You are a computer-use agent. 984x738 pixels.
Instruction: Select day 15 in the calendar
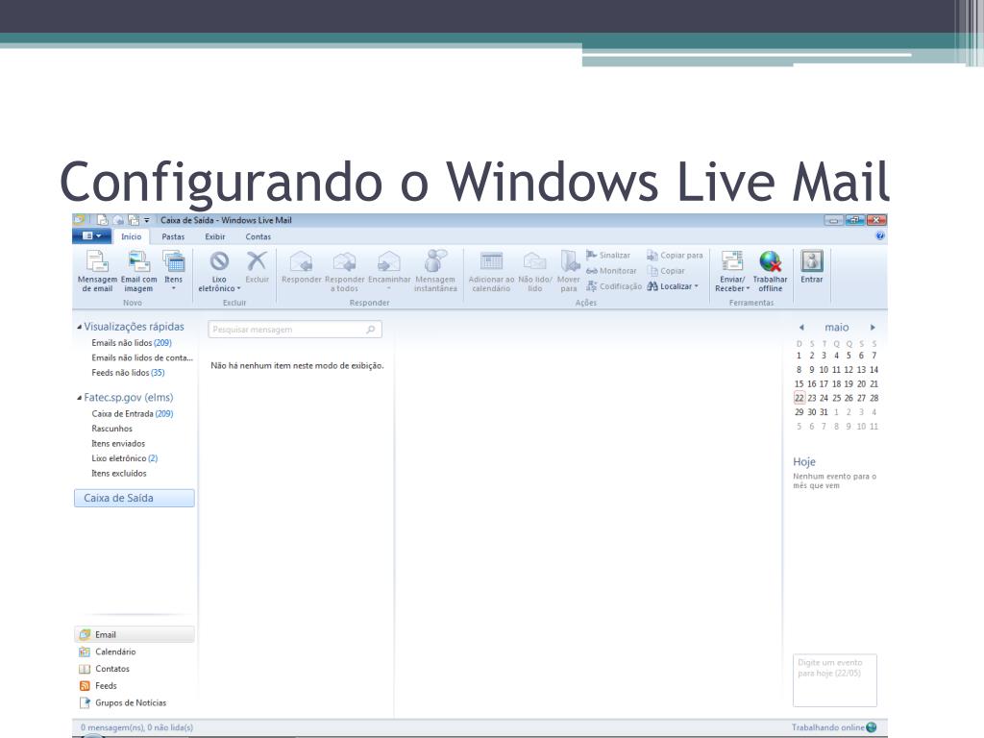coord(799,383)
